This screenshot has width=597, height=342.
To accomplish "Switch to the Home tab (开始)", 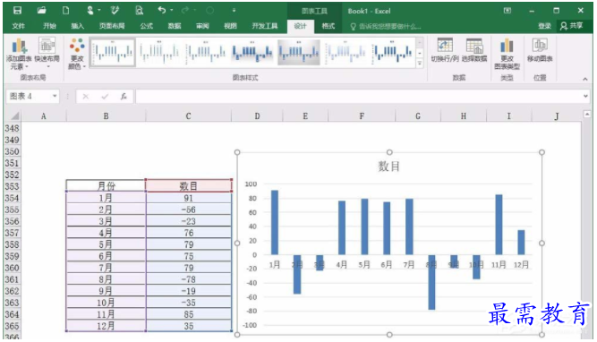I will pos(49,26).
